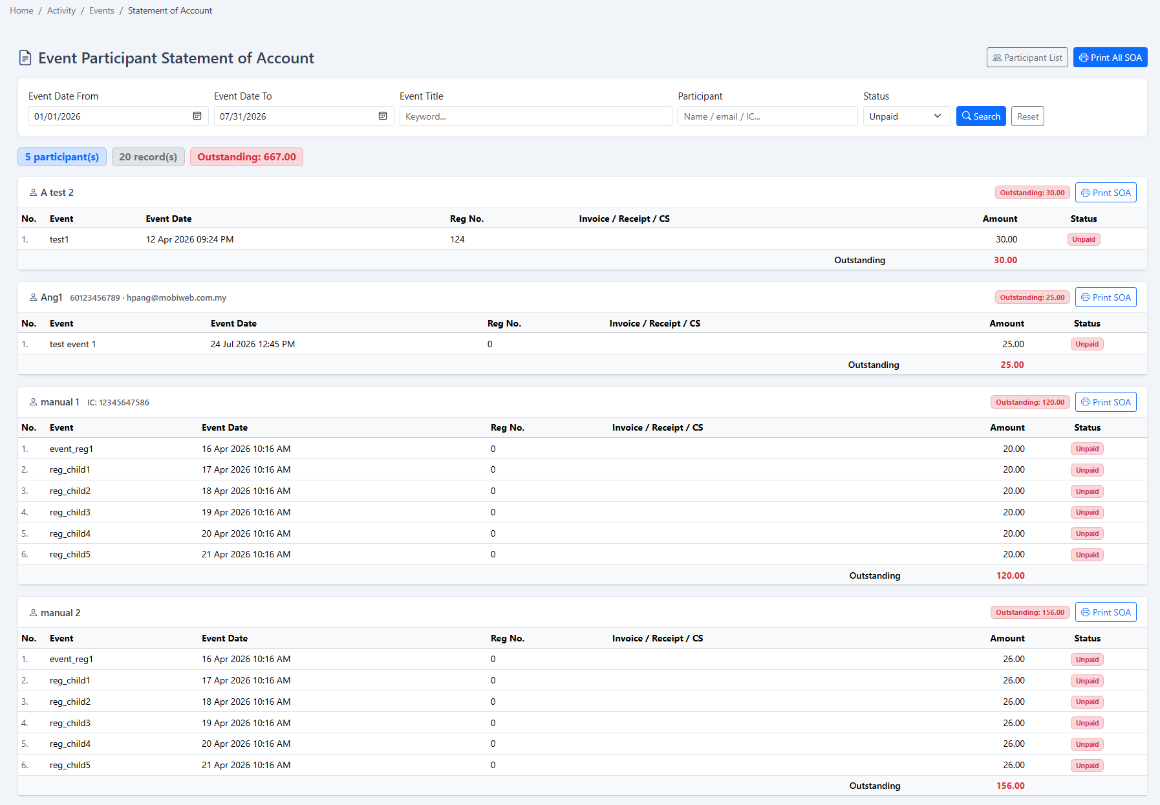
Task: Click the Event Date To field
Action: [304, 116]
